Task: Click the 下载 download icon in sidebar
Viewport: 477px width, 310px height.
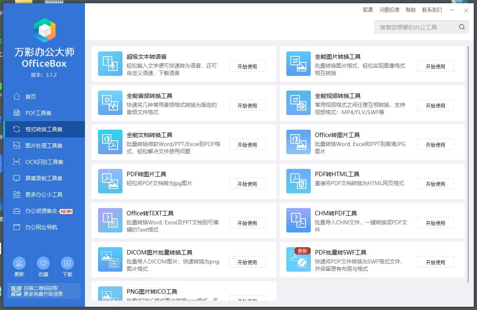Action: click(67, 263)
